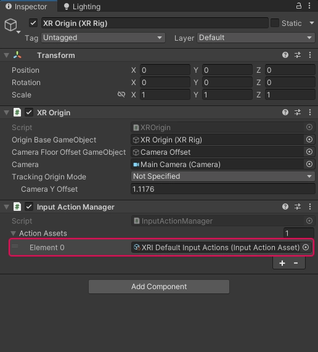
Task: Disable the XR Origin component checkbox
Action: 29,112
